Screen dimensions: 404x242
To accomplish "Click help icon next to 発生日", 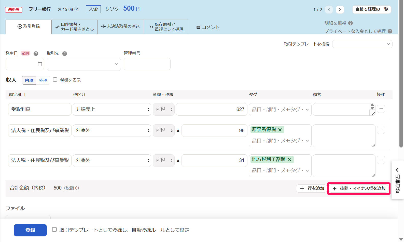I will 36,53.
